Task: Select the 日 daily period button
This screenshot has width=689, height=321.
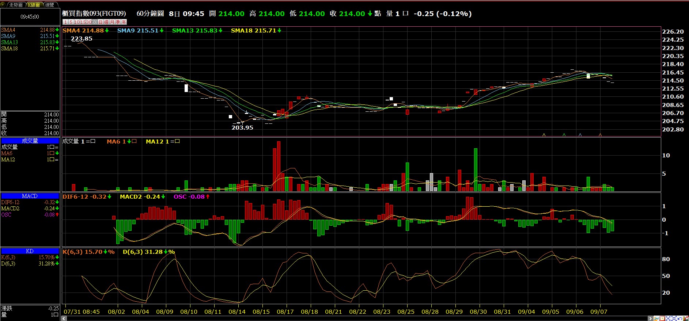Action: click(x=101, y=22)
